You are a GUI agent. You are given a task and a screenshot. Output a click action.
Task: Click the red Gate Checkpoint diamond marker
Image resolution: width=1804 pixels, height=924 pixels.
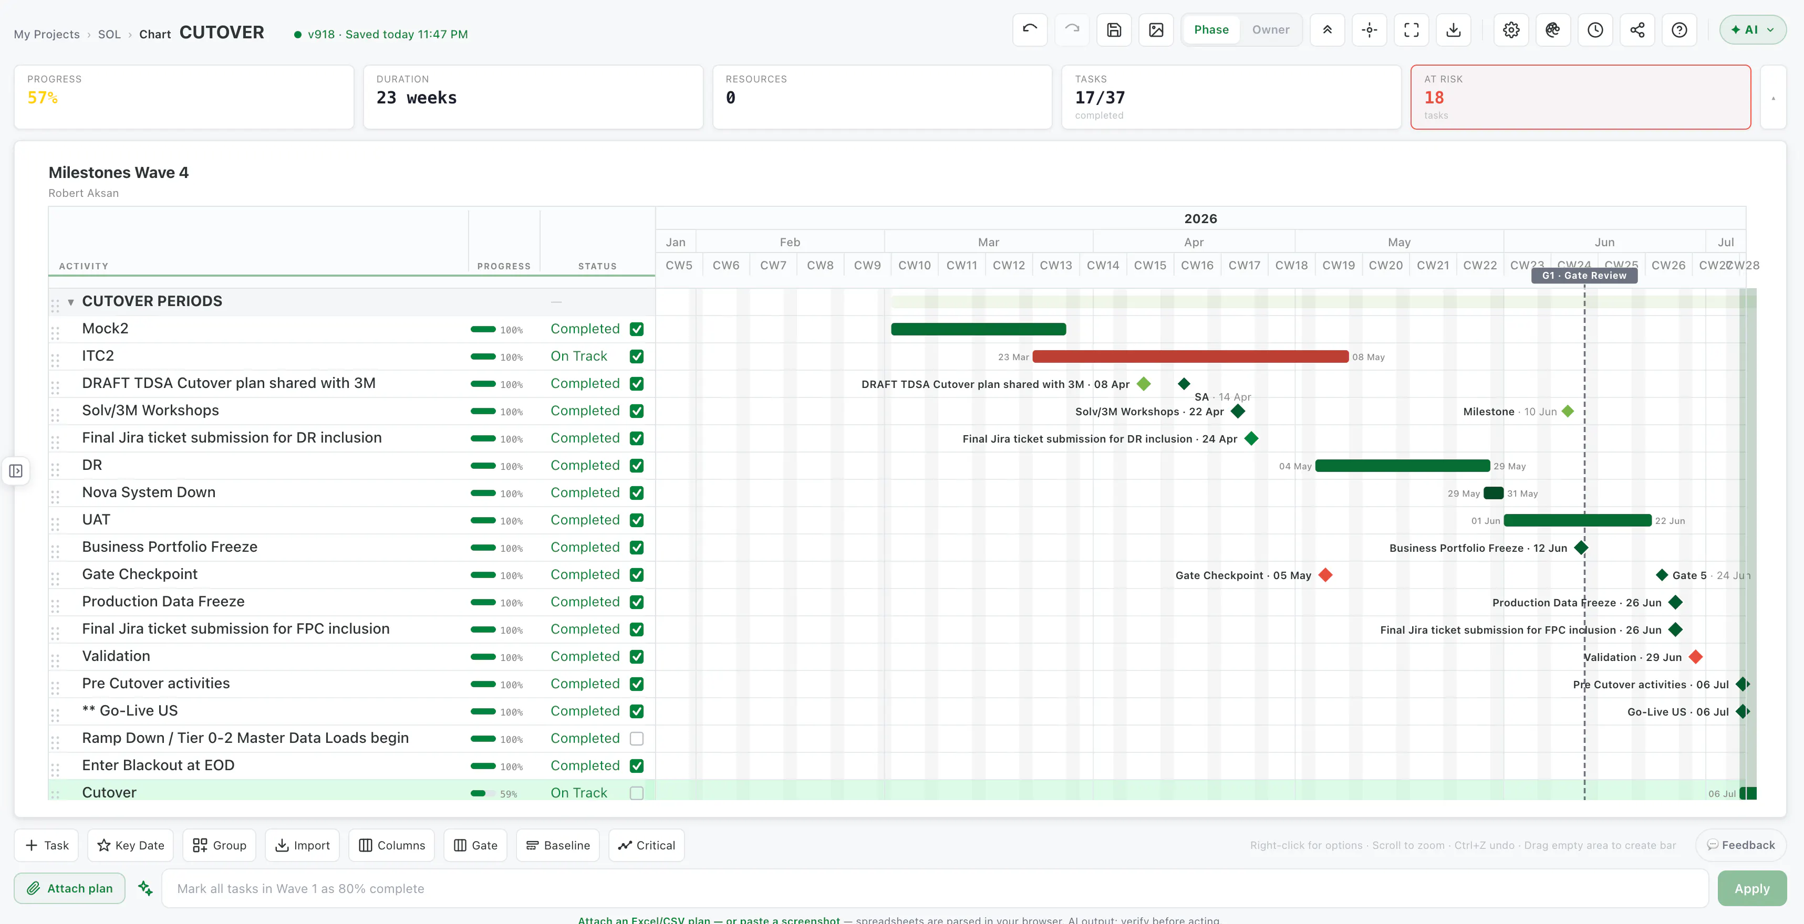pyautogui.click(x=1325, y=575)
